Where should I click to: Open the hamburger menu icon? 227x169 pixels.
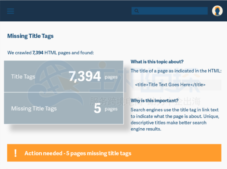coord(11,11)
